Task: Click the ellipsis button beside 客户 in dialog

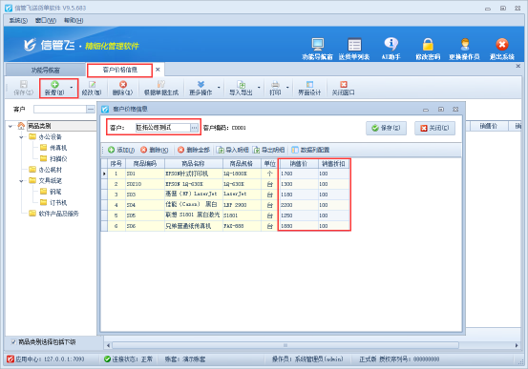Action: [194, 128]
